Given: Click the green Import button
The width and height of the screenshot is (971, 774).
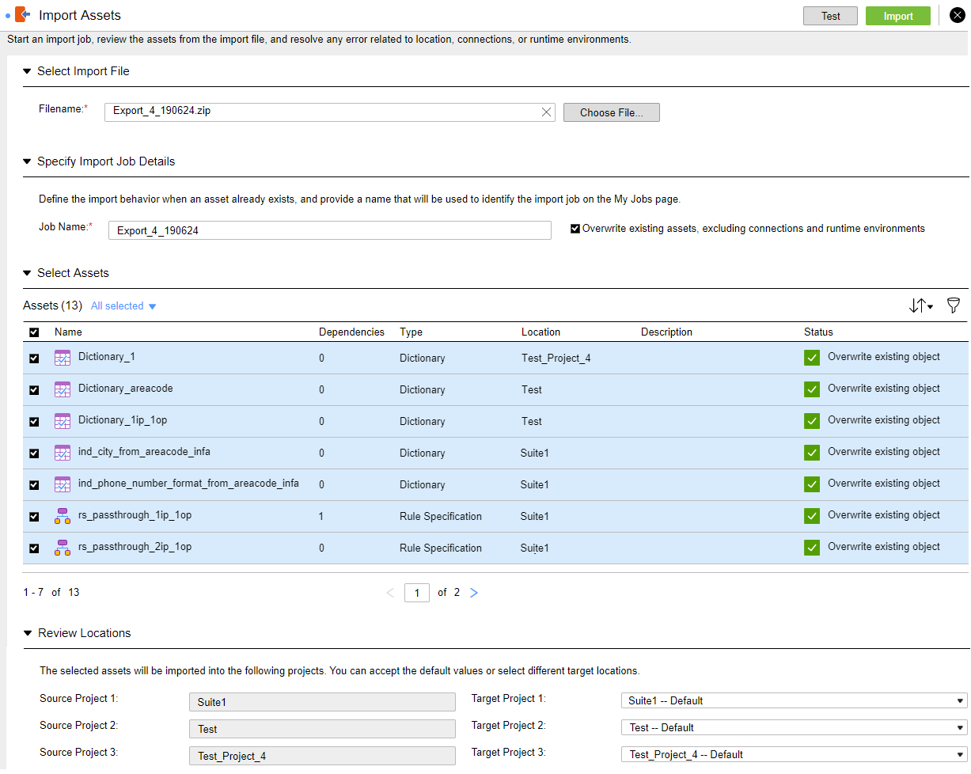Looking at the screenshot, I should pyautogui.click(x=897, y=16).
